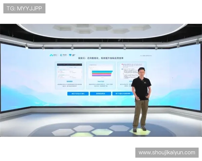Click the second logo with the E-shaped mark
Screen dimensions: 202x161
click(x=63, y=55)
